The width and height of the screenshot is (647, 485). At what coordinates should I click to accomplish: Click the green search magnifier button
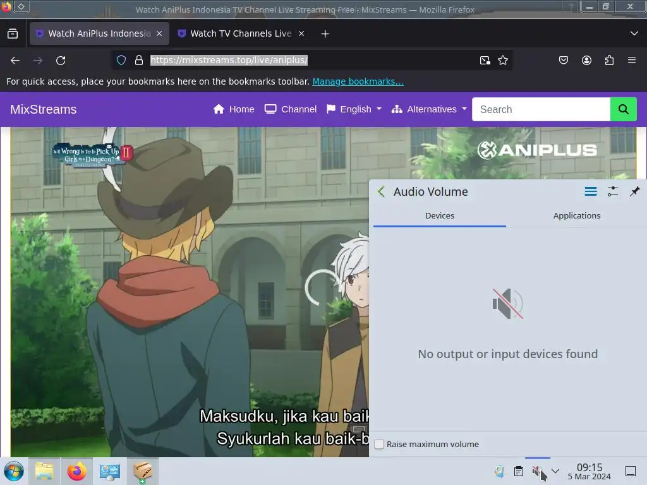pyautogui.click(x=624, y=109)
